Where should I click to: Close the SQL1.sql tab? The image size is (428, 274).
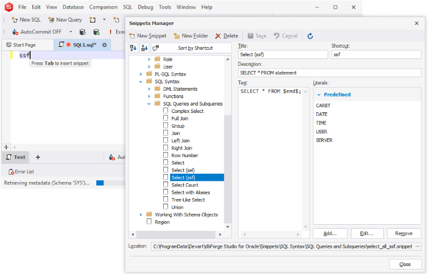(104, 45)
